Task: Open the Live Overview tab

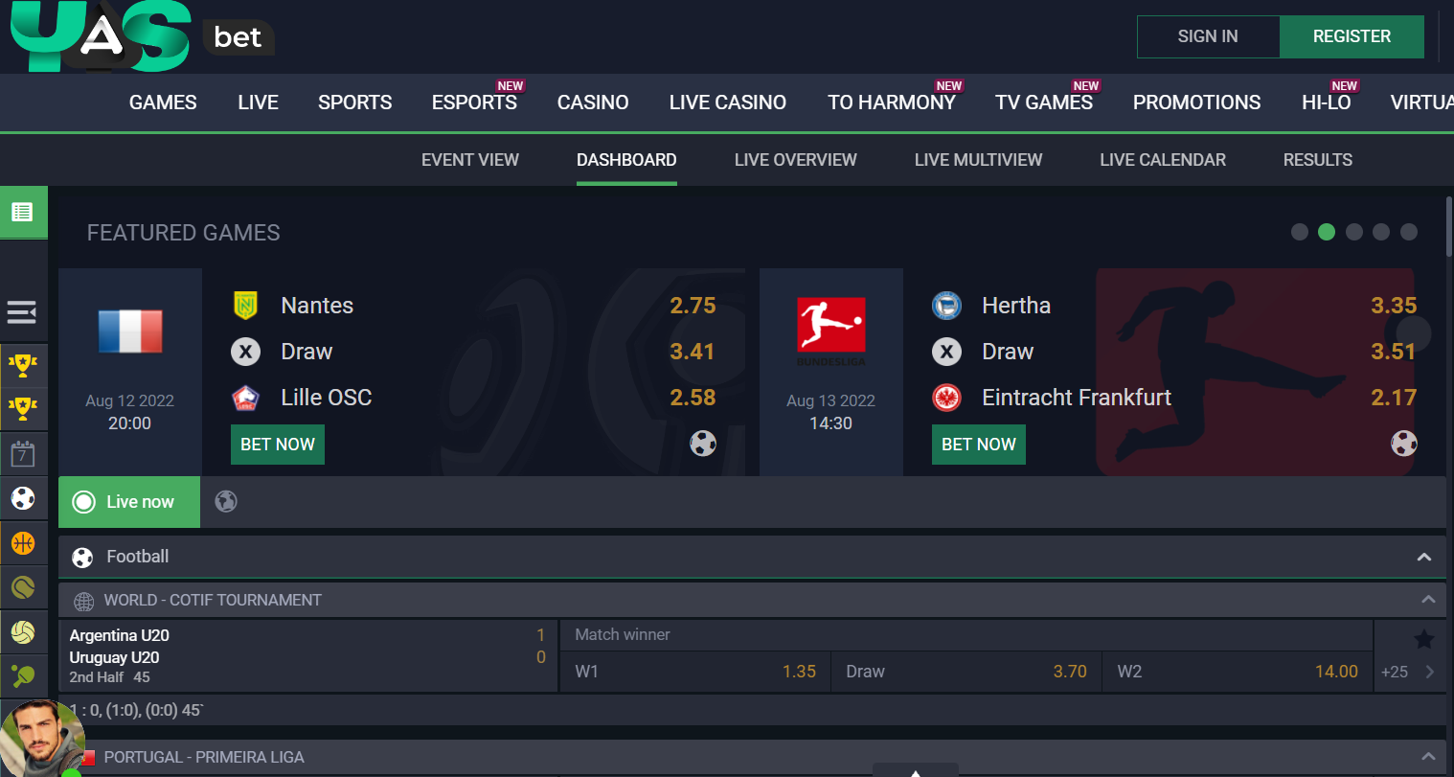Action: [x=796, y=160]
